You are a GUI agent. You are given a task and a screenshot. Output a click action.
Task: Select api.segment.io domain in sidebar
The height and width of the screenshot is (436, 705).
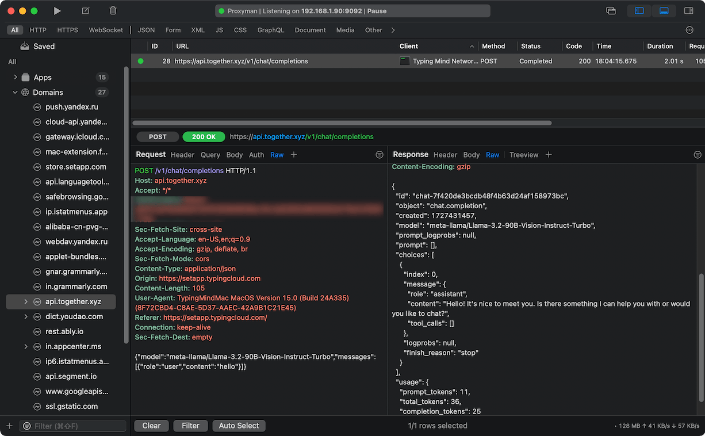[x=71, y=376]
